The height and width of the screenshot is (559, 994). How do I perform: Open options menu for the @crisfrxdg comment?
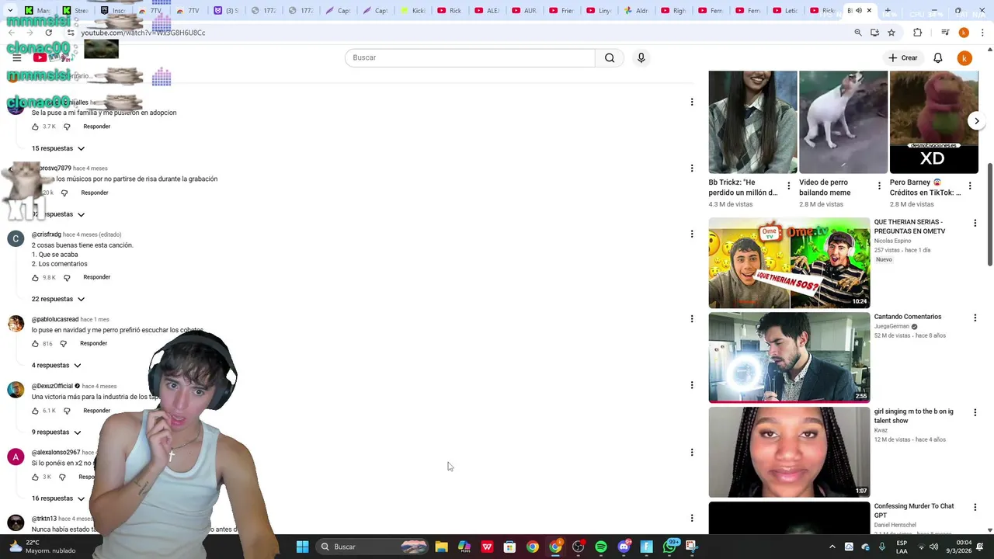click(x=691, y=234)
